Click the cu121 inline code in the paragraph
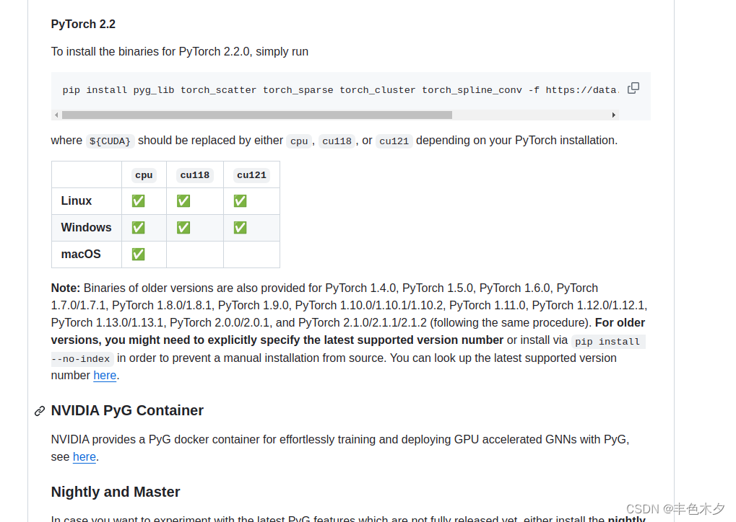The height and width of the screenshot is (522, 736). (394, 141)
